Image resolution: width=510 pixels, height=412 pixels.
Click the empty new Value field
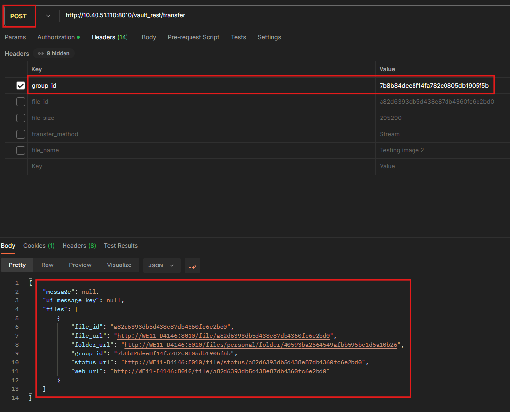pyautogui.click(x=443, y=166)
